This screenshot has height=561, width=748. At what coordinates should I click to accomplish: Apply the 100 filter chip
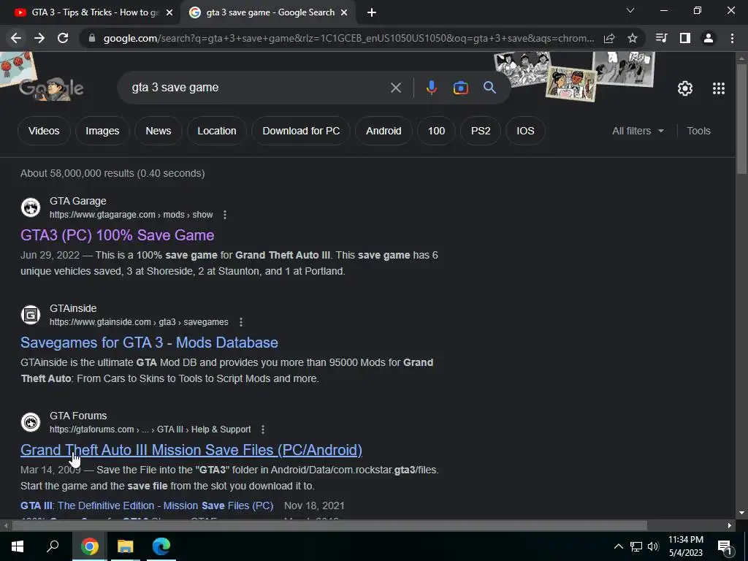436,131
